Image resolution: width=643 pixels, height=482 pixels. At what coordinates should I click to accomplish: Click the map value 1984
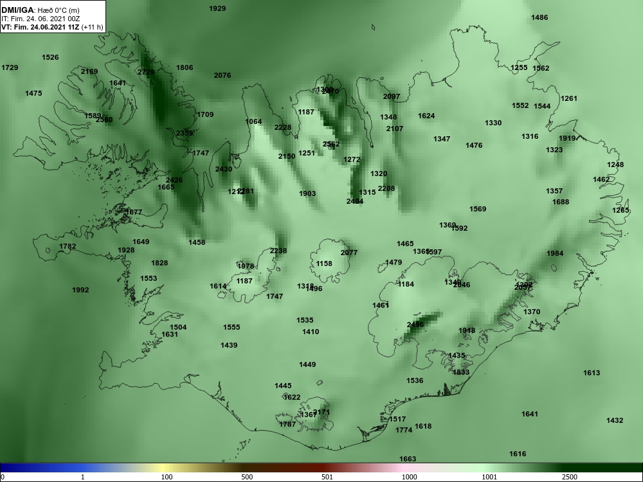pos(556,253)
